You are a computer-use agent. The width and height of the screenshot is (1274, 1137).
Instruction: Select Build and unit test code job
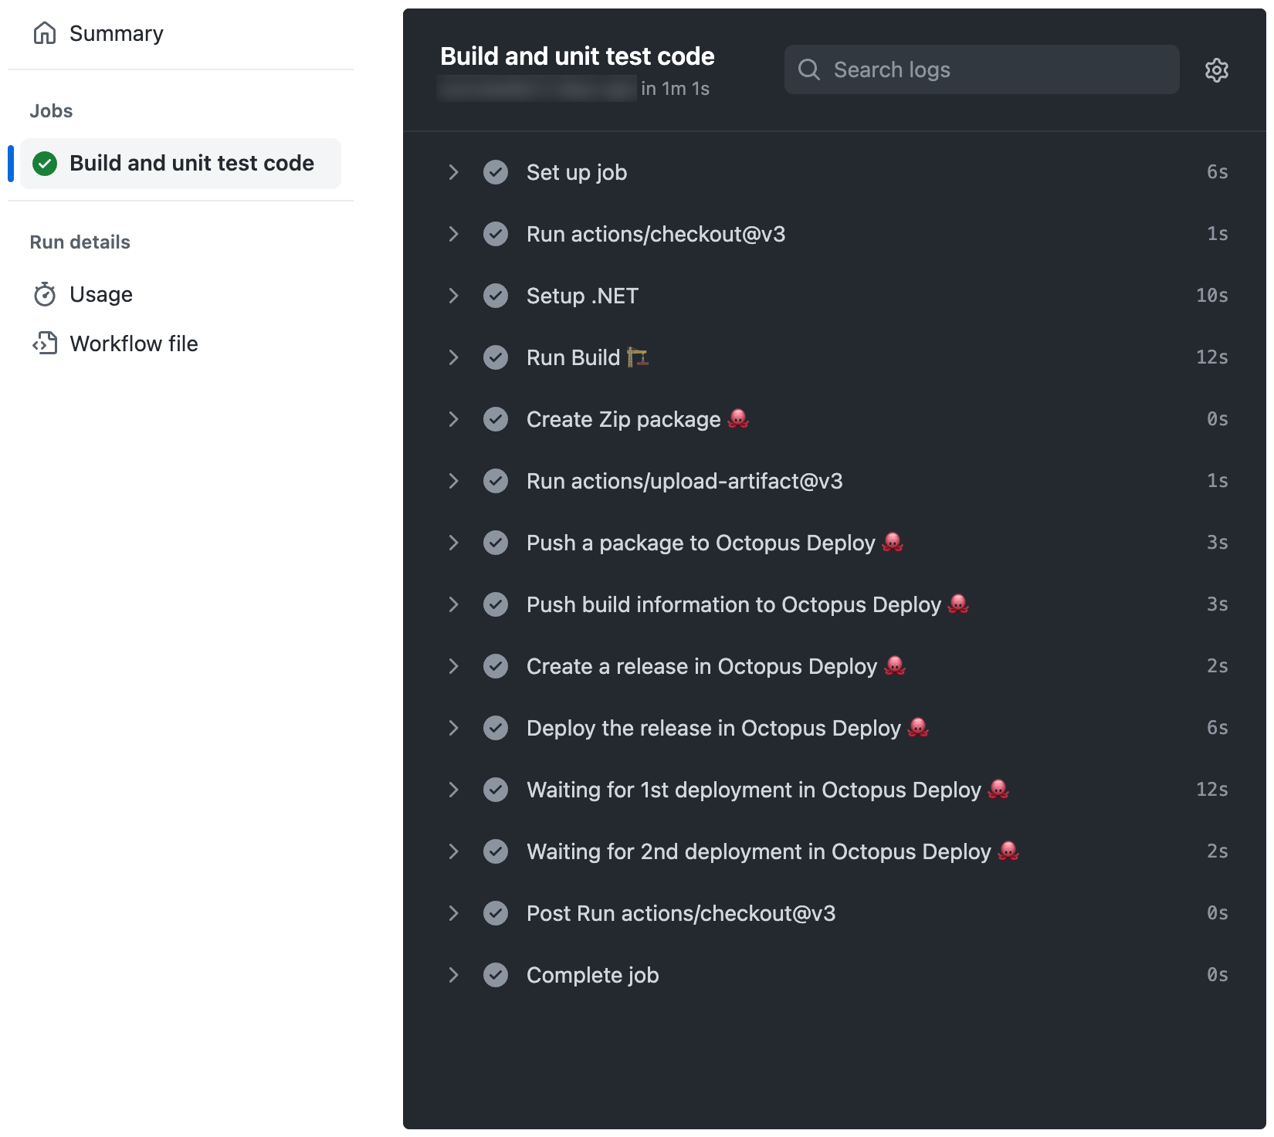191,164
